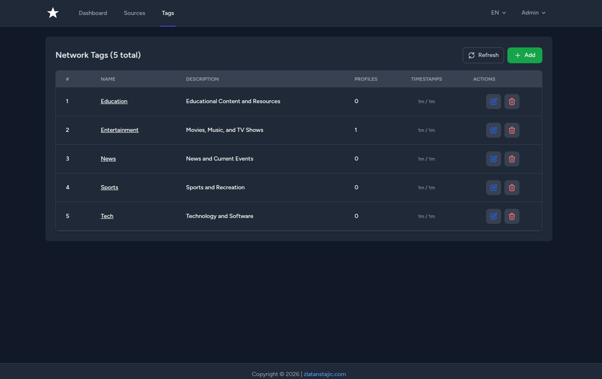Click the chevron next to Admin
602x379 pixels.
[544, 13]
